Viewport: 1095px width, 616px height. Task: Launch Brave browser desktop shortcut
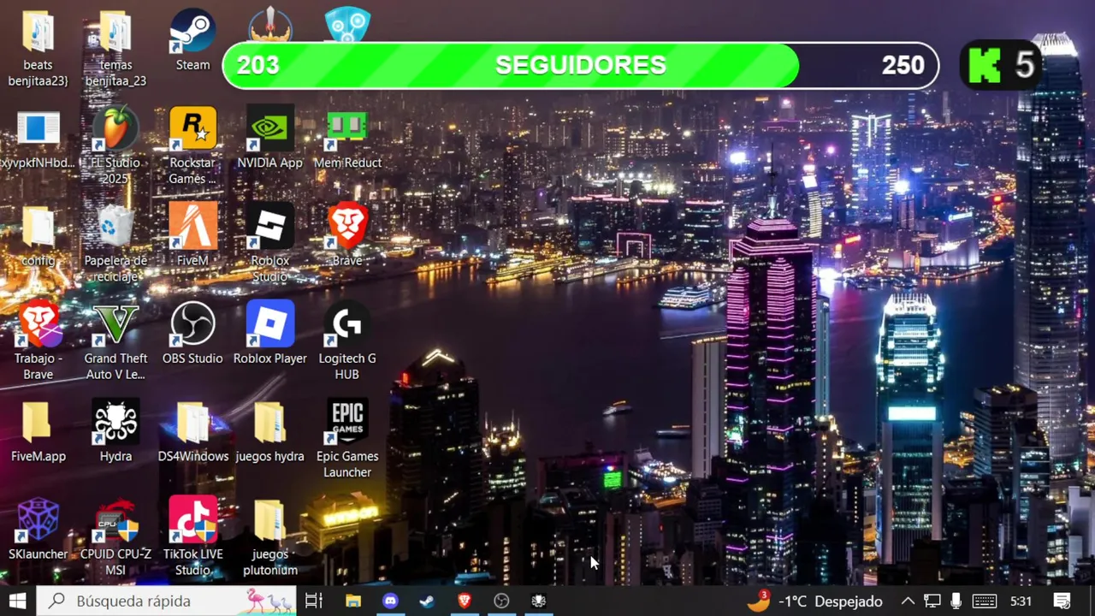coord(347,235)
